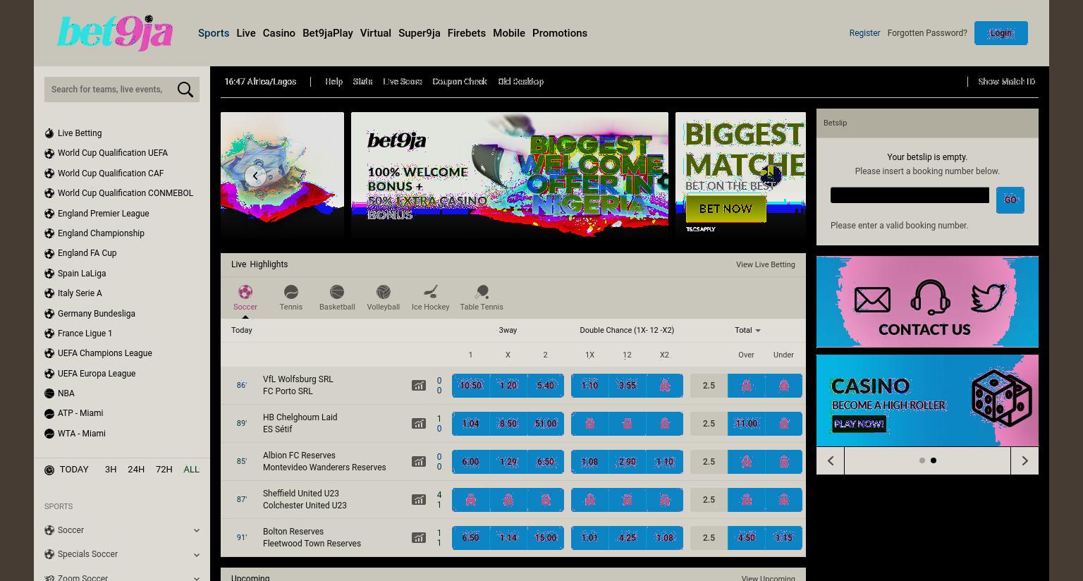
Task: Open stats icon for Bolton Reserves match
Action: coord(419,538)
